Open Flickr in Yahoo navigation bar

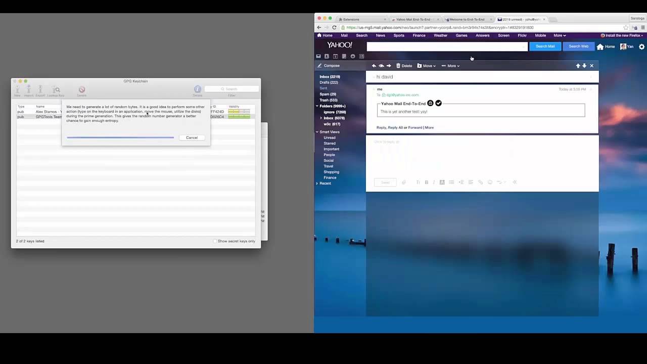522,35
